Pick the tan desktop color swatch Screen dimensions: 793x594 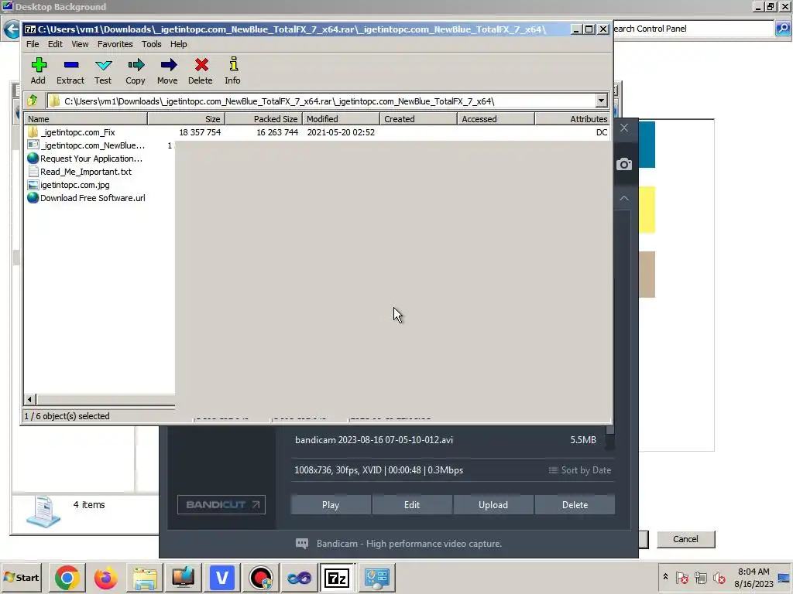[x=647, y=275]
